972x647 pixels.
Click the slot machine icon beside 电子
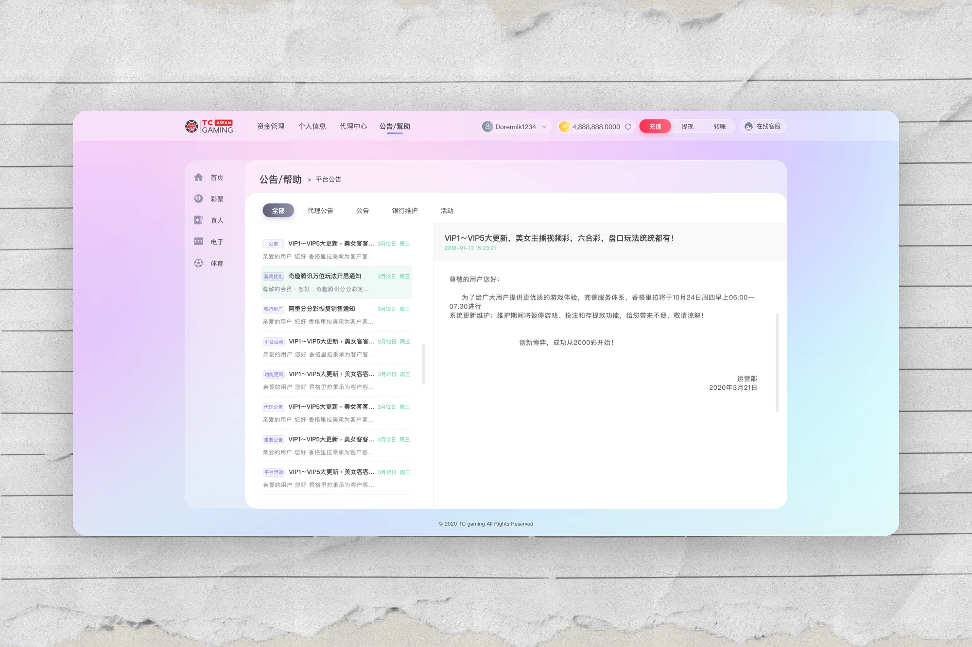point(198,241)
